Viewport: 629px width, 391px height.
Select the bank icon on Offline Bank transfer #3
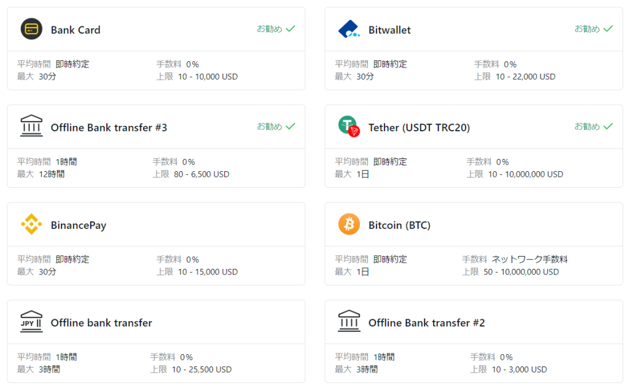[x=31, y=126]
